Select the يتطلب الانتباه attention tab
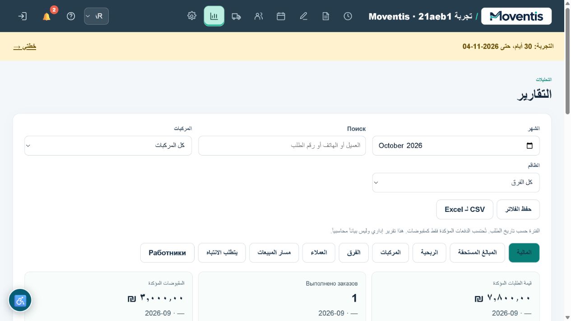 pyautogui.click(x=222, y=252)
